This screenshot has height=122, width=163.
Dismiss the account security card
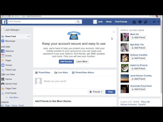coord(114,32)
